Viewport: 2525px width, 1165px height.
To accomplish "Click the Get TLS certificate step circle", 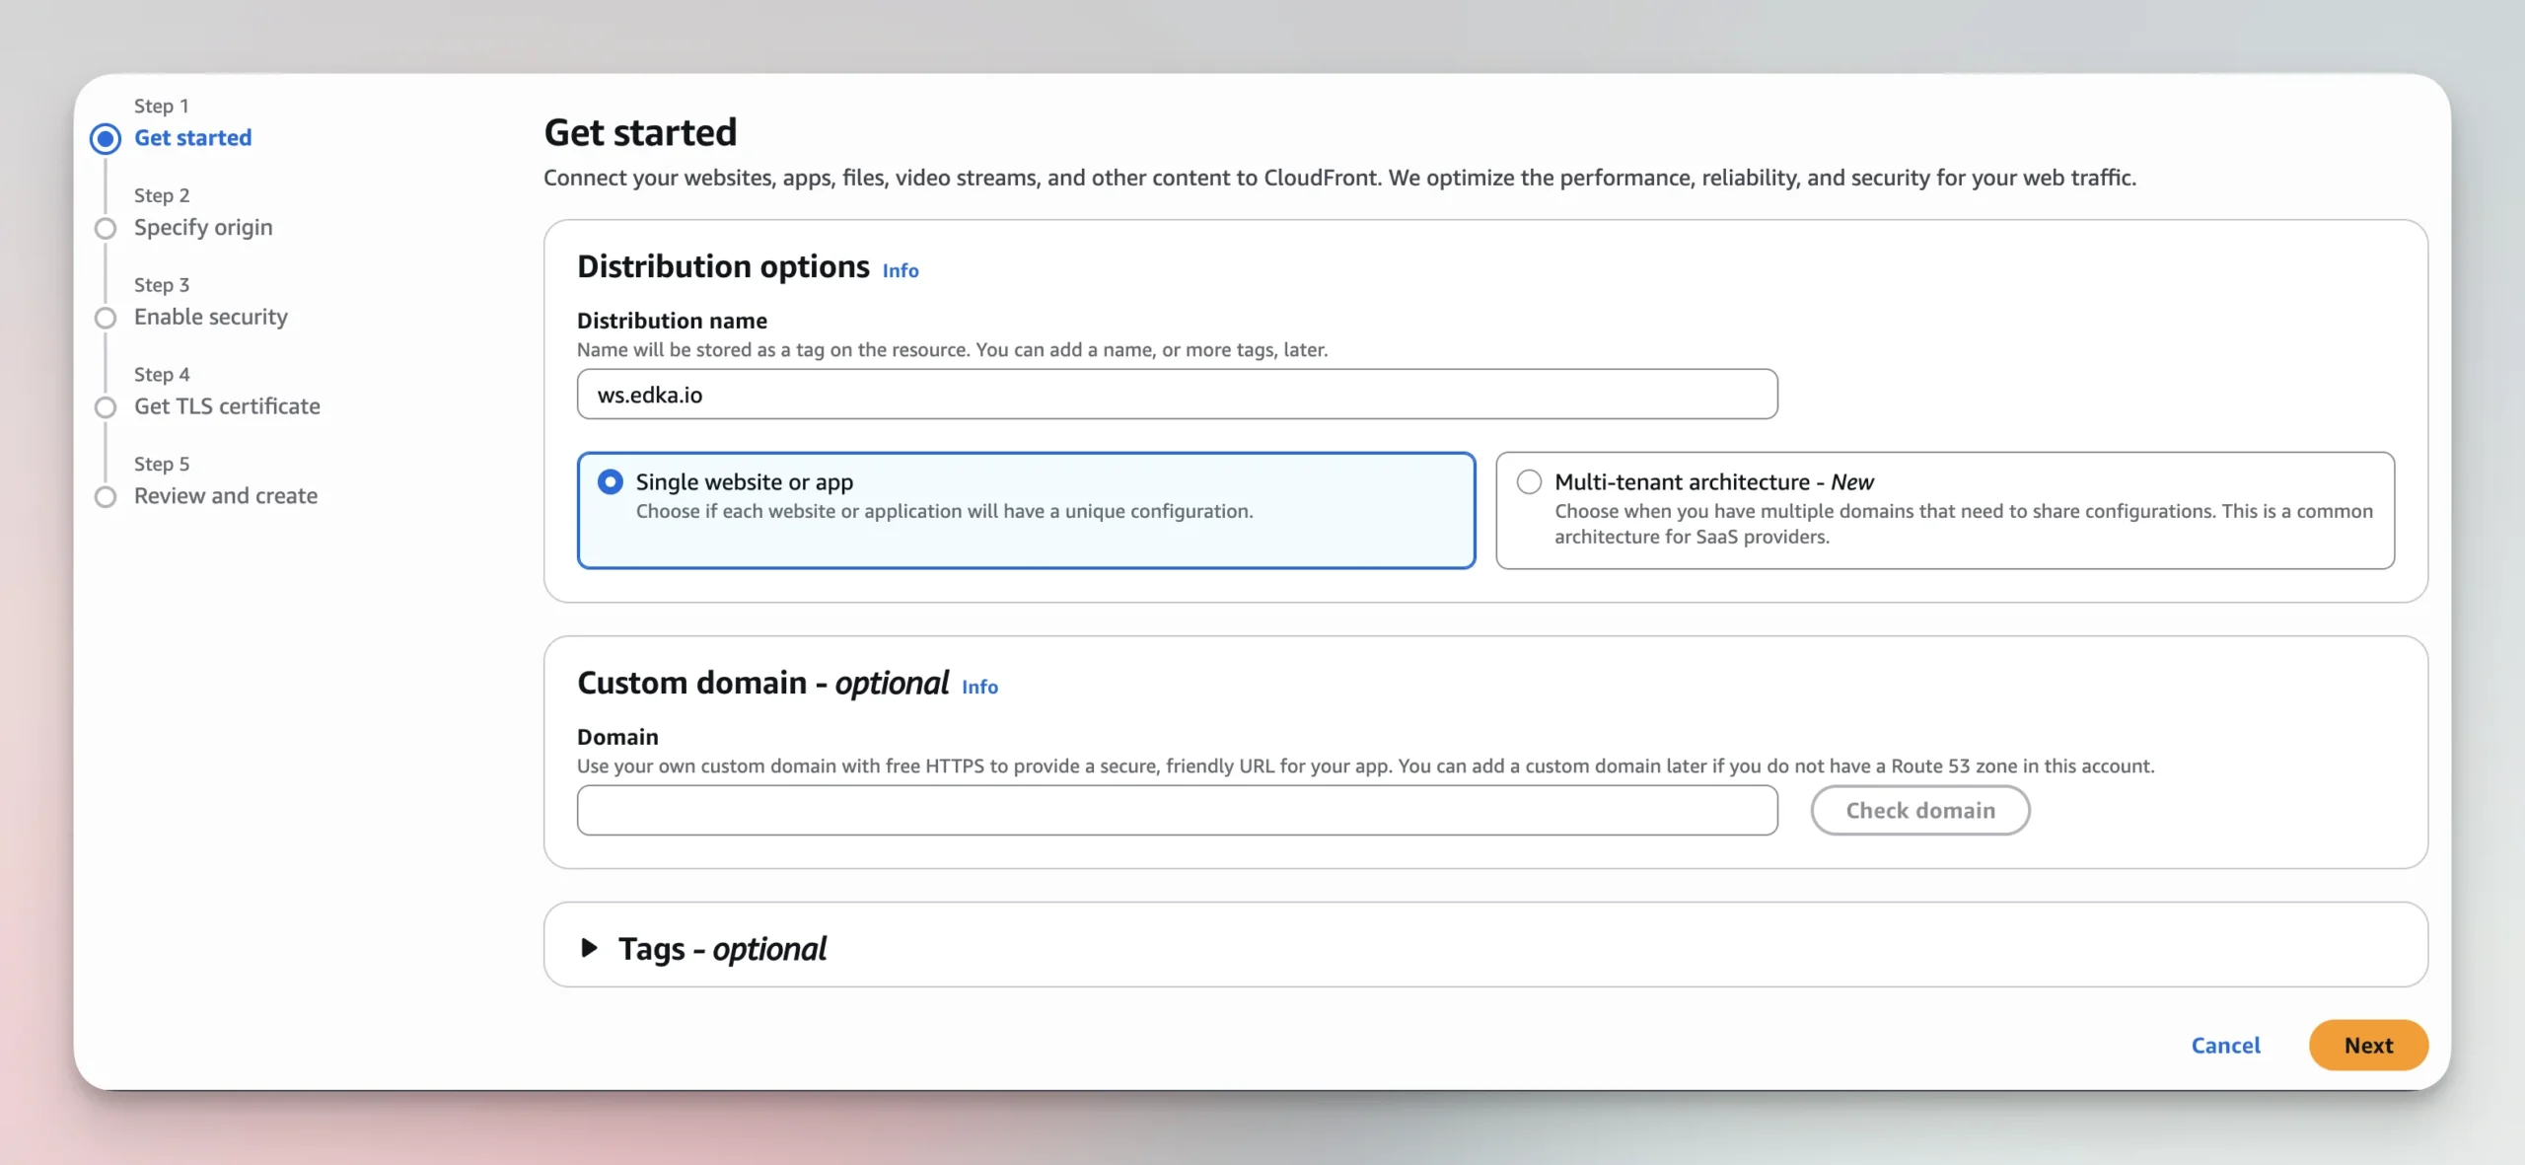I will coord(106,407).
